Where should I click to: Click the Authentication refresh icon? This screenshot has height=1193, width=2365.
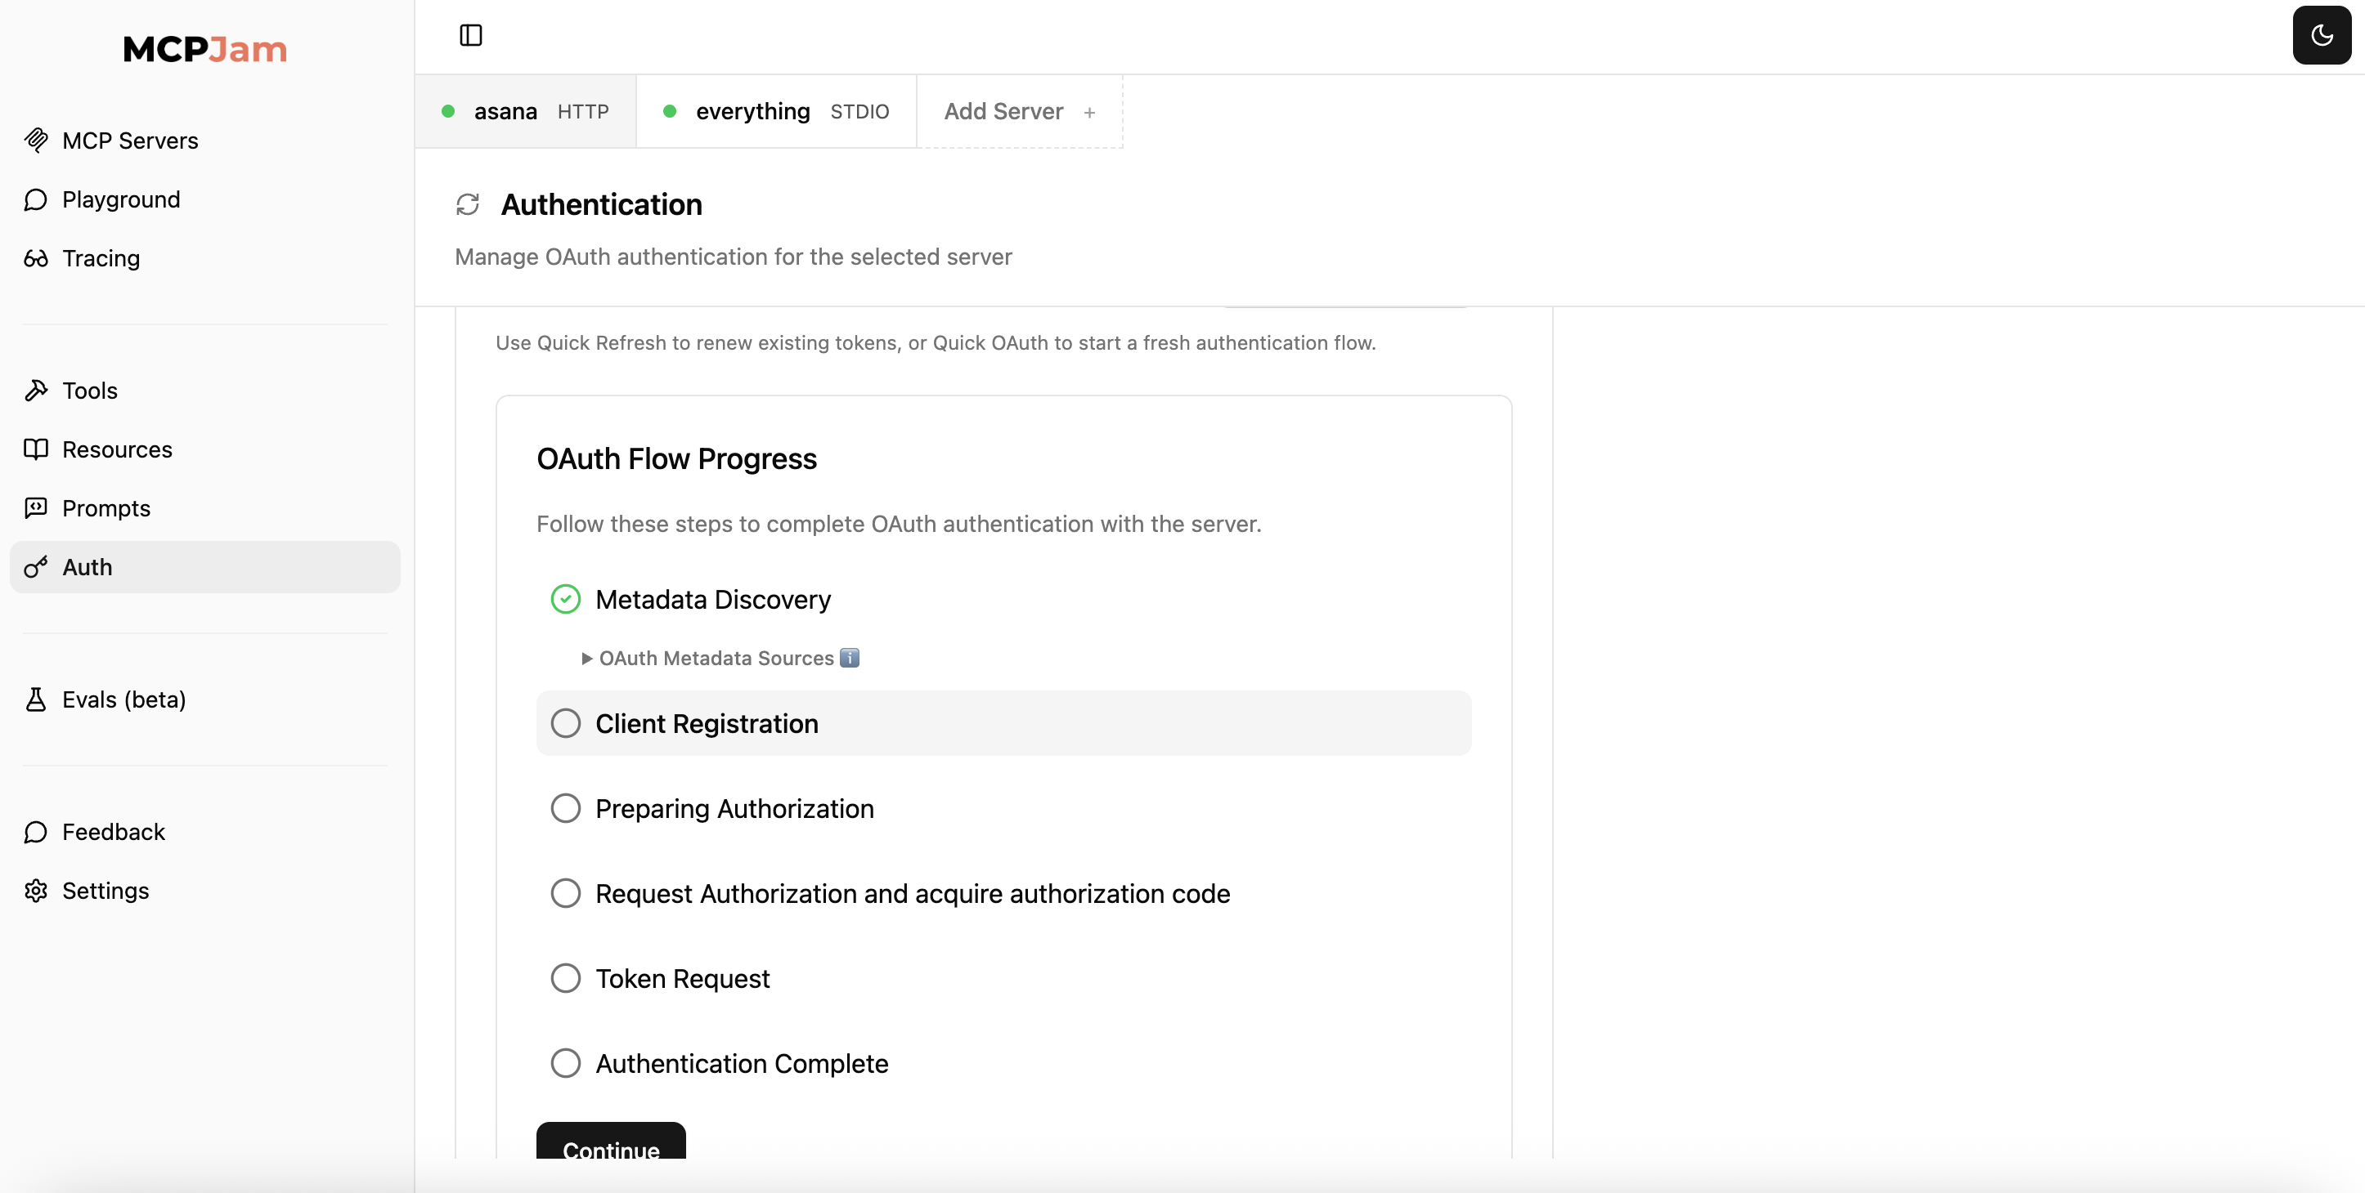(469, 203)
